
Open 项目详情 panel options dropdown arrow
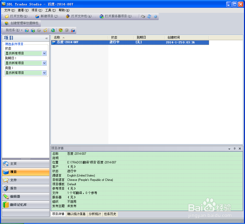point(229,149)
